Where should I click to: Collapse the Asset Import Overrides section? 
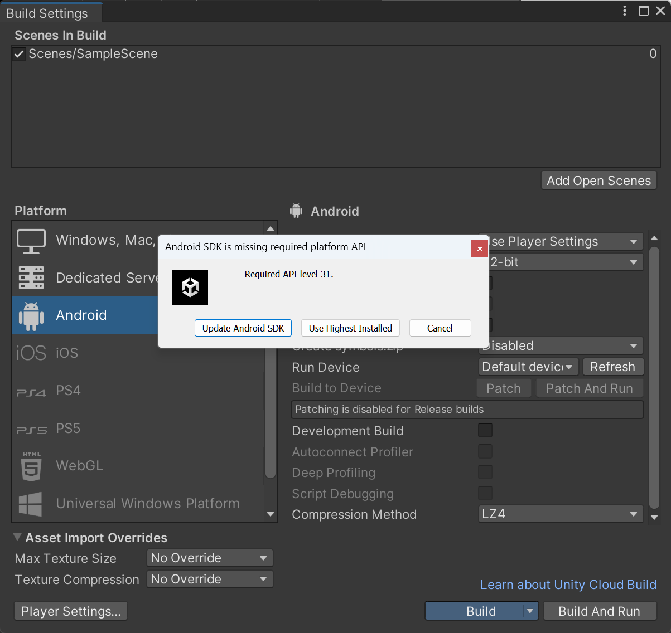pyautogui.click(x=17, y=537)
